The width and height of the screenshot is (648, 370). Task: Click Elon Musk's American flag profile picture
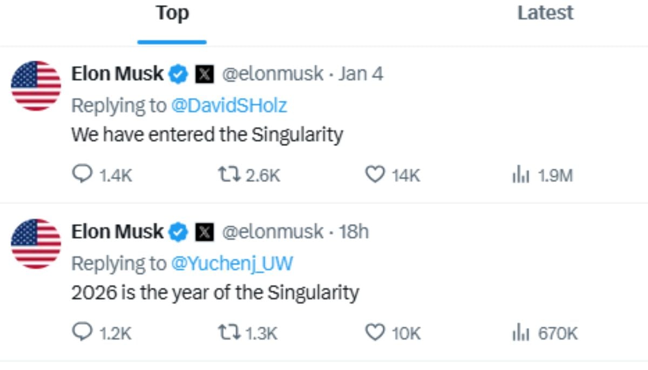pos(35,86)
